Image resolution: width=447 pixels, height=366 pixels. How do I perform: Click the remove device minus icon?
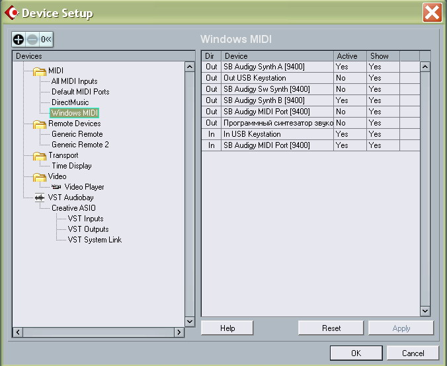[x=32, y=39]
